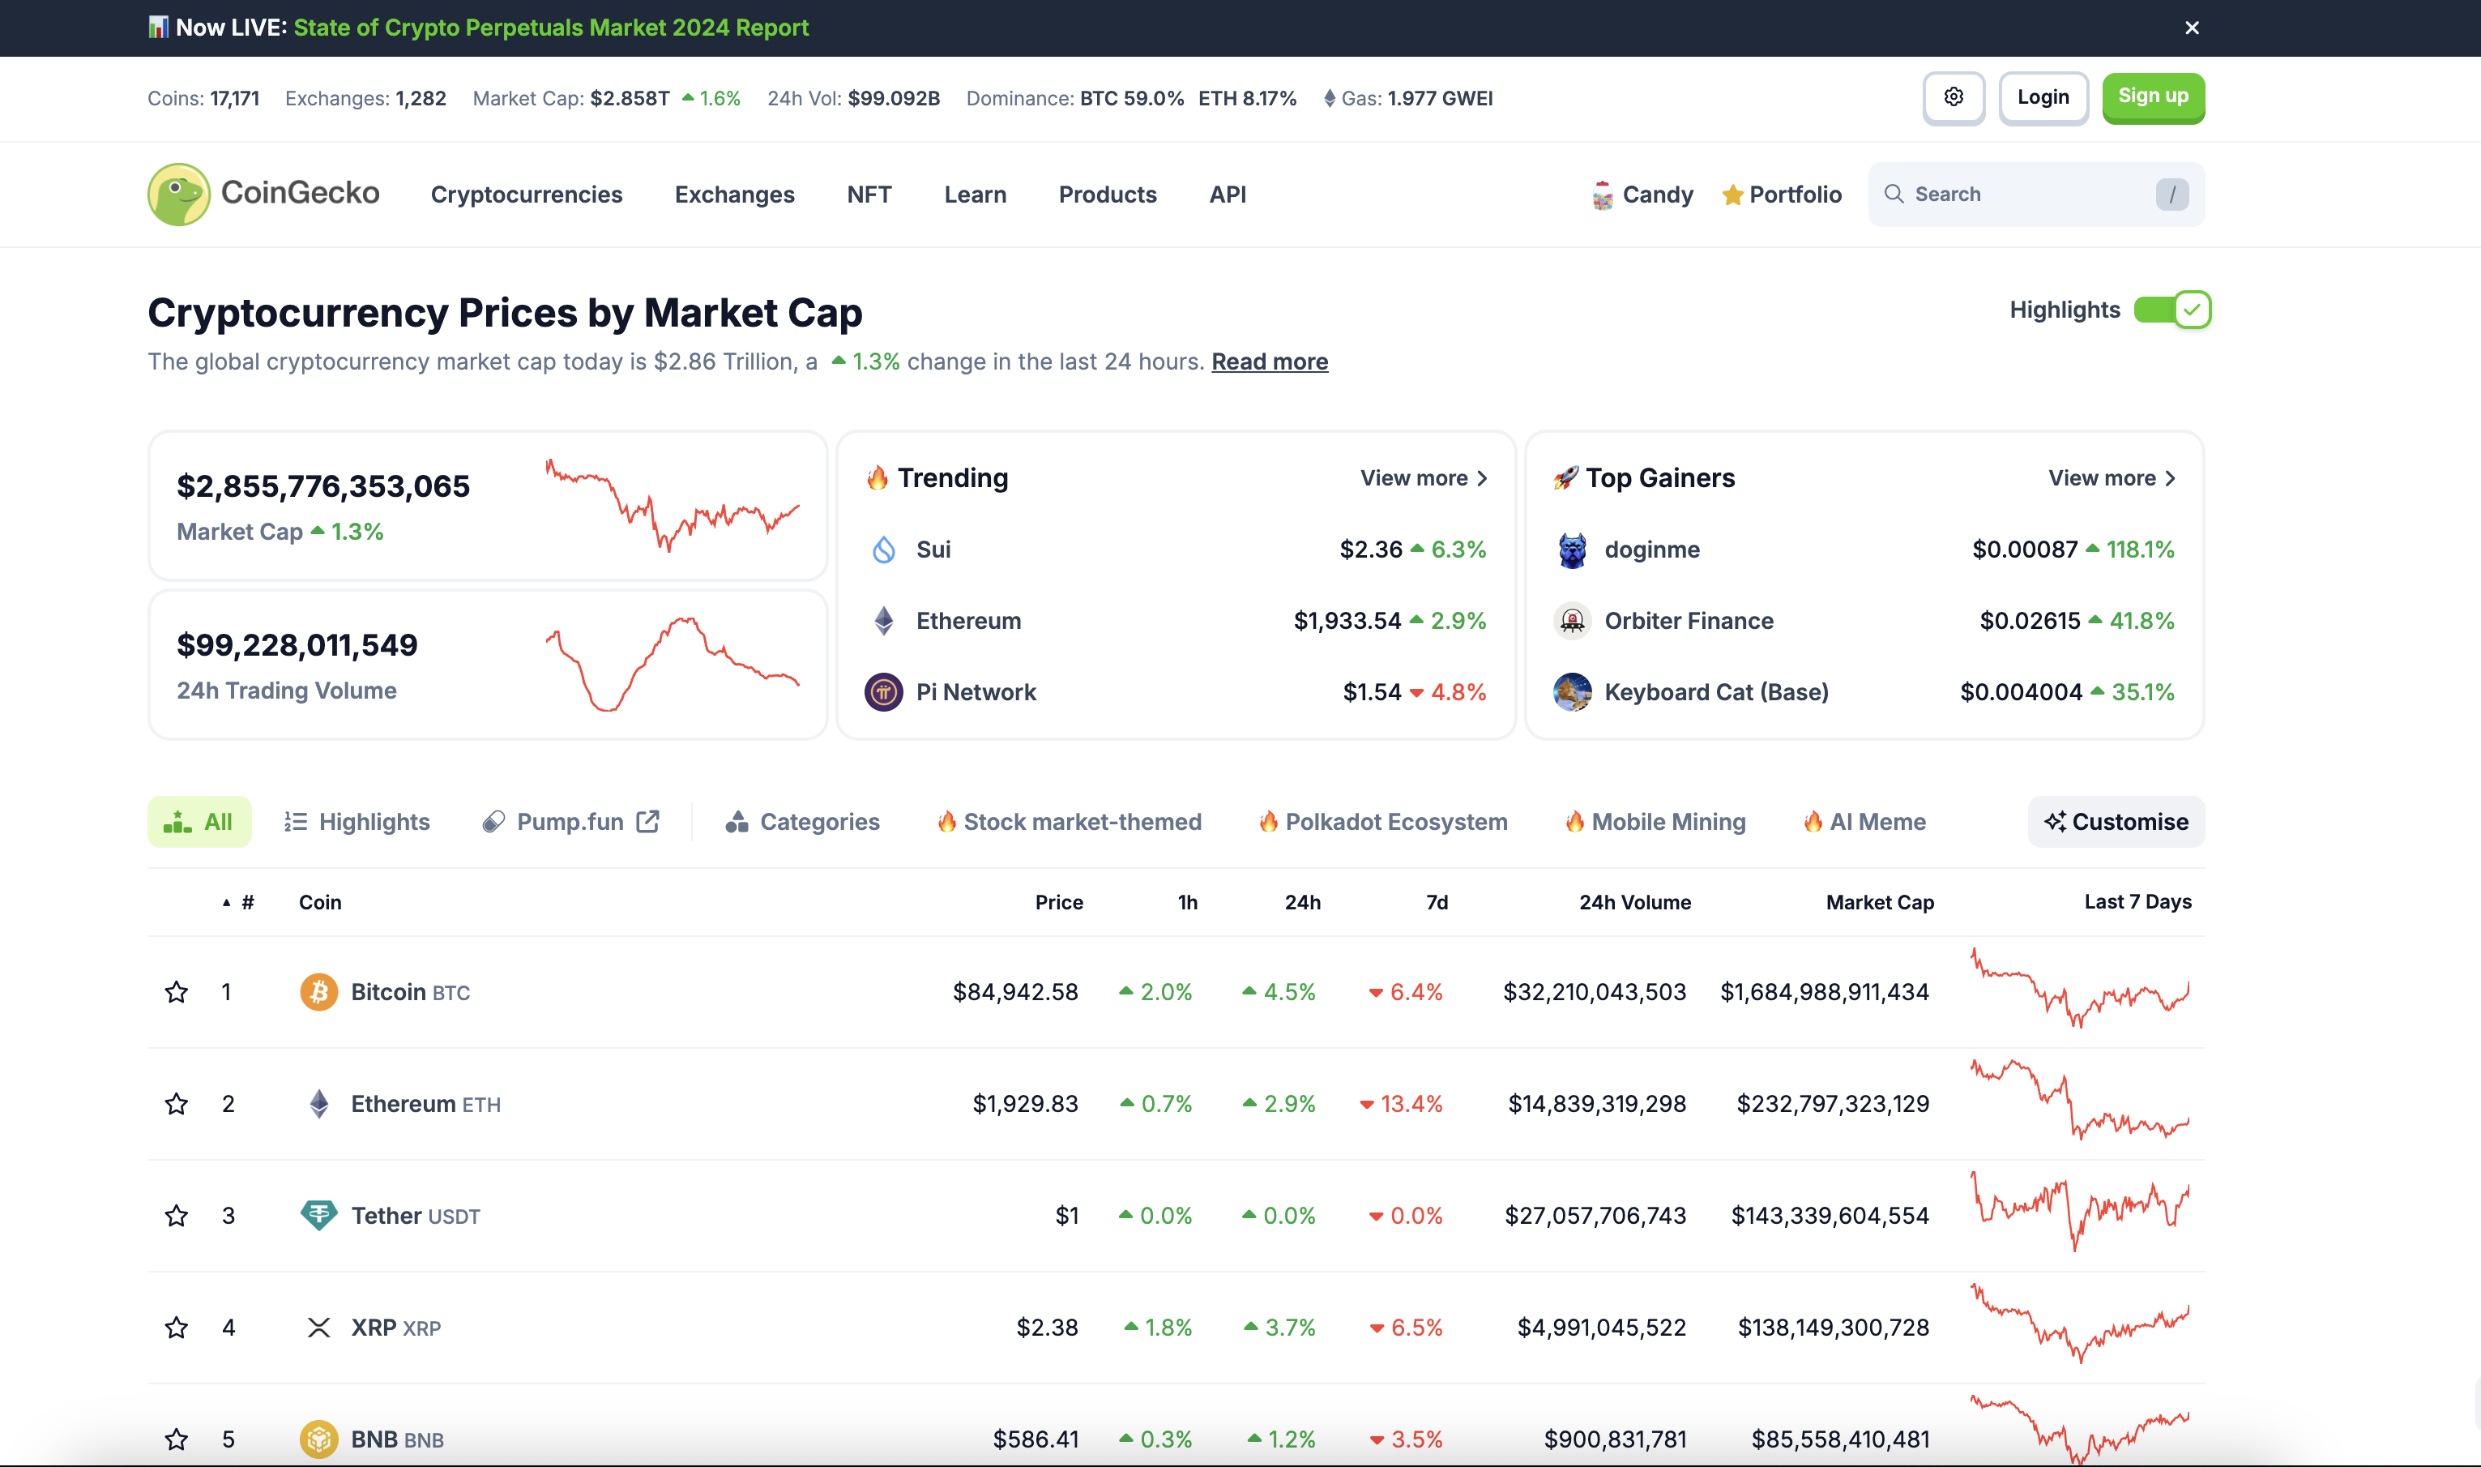Screen dimensions: 2481x1467
Task: Click the Exchanges 1,282 stat
Action: (x=365, y=98)
